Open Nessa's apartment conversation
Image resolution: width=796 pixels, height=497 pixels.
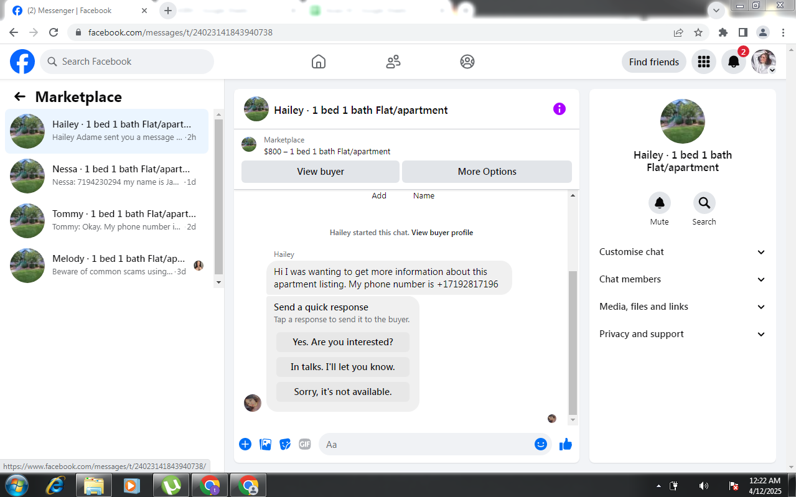click(x=106, y=175)
